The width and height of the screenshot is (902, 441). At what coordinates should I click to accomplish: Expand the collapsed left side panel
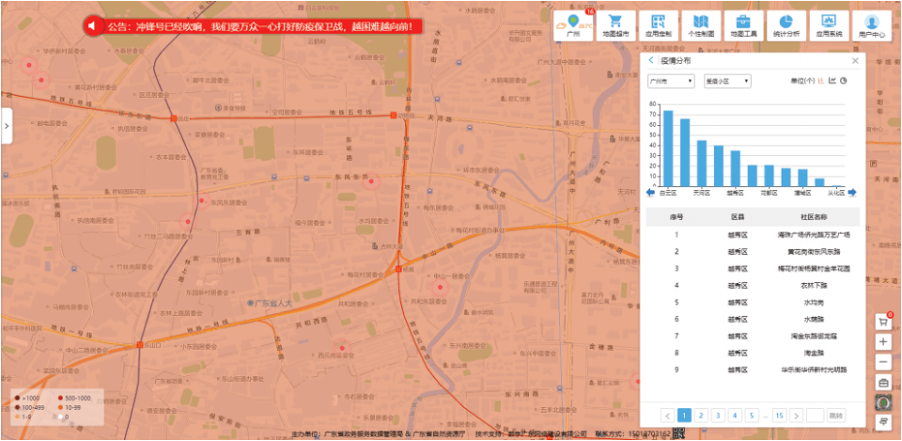6,126
